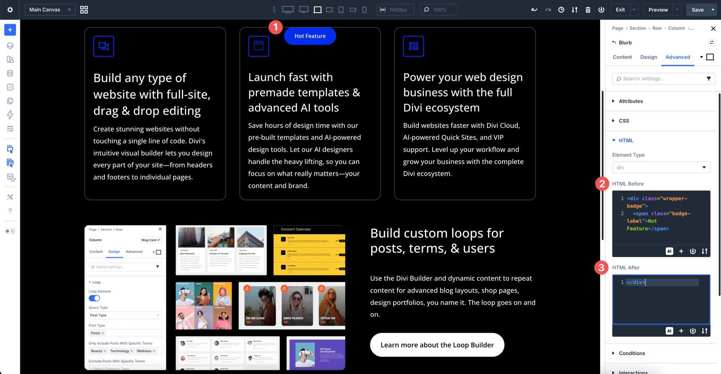Click the square panel dock icon

tap(710, 57)
